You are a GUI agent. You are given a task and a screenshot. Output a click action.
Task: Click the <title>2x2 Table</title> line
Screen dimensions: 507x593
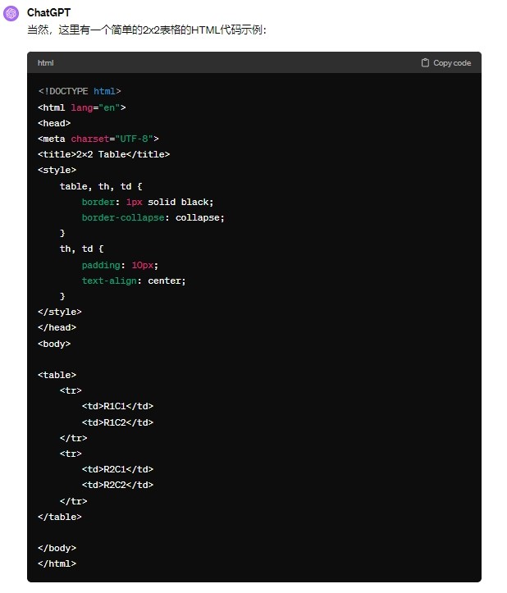pyautogui.click(x=103, y=154)
